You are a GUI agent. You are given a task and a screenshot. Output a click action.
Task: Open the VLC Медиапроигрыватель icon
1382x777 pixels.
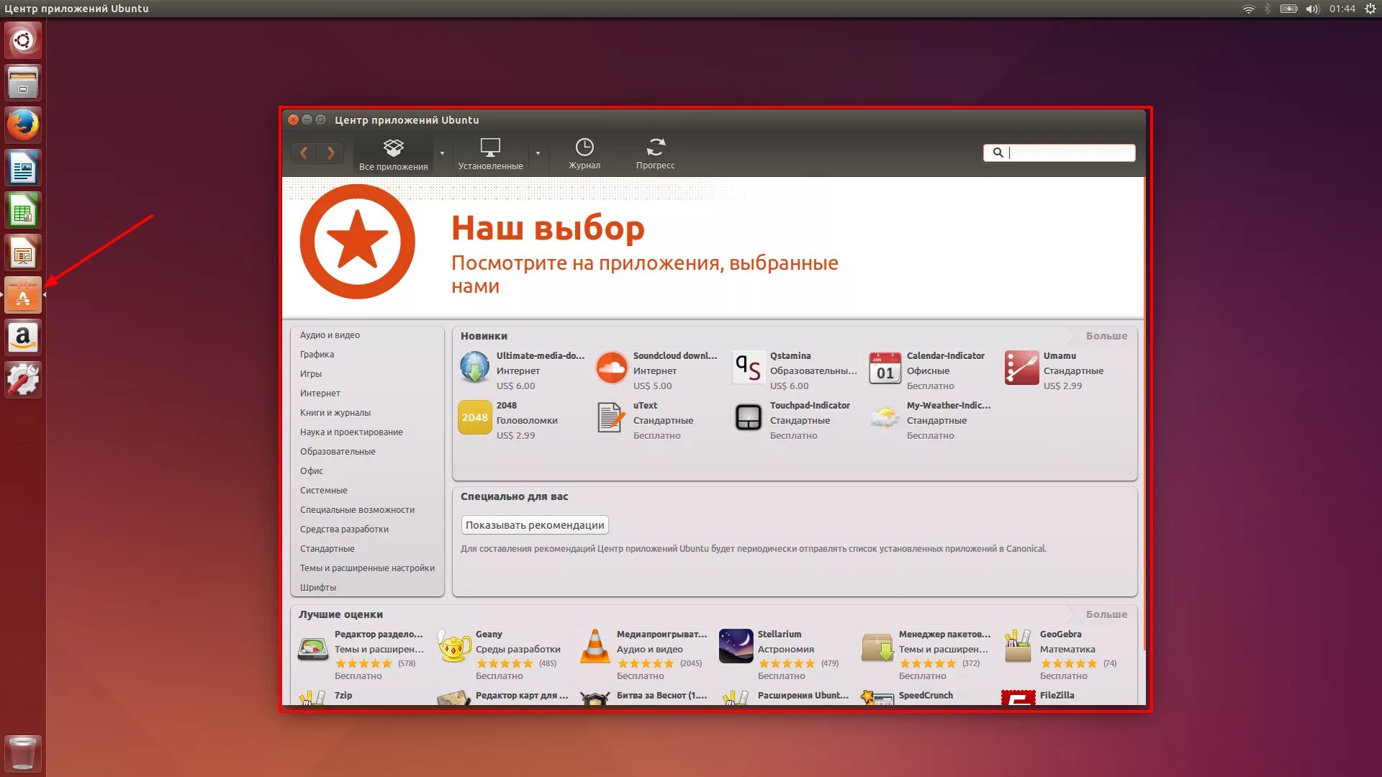(595, 646)
